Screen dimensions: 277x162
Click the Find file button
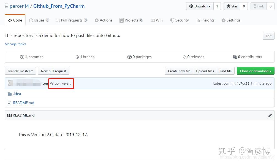click(226, 71)
